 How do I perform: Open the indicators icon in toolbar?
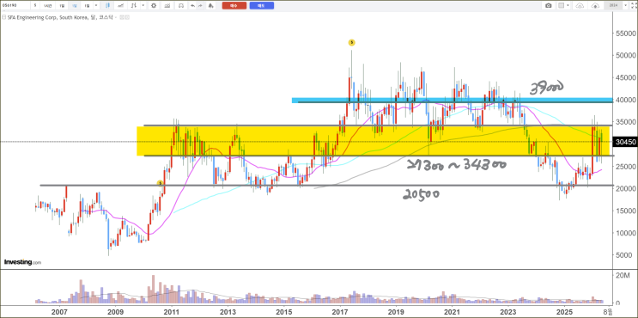click(x=167, y=5)
